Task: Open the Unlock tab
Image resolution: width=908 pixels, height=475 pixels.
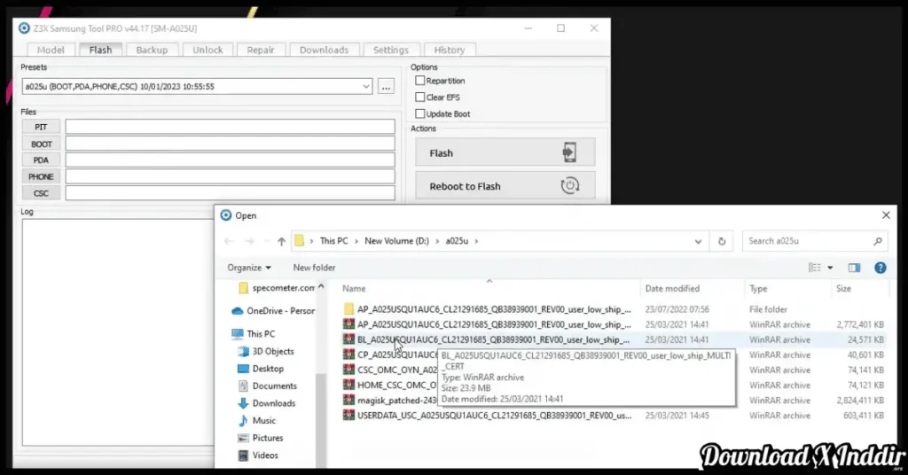Action: 207,50
